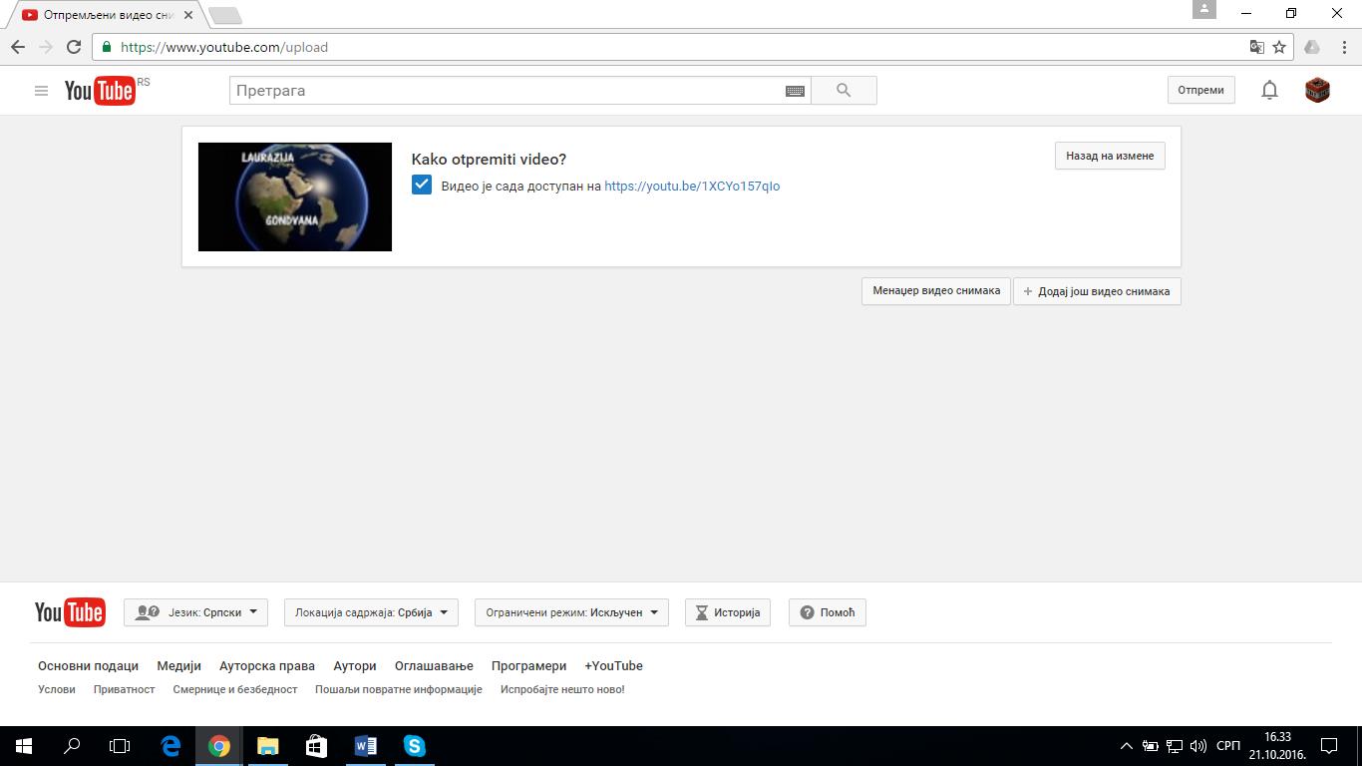The height and width of the screenshot is (766, 1362).
Task: Open the youtu.be video link
Action: (692, 187)
